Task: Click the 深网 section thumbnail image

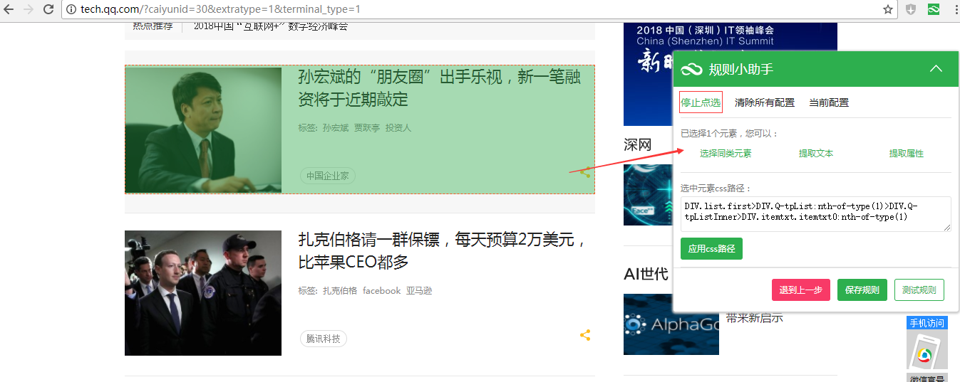Action: point(648,195)
